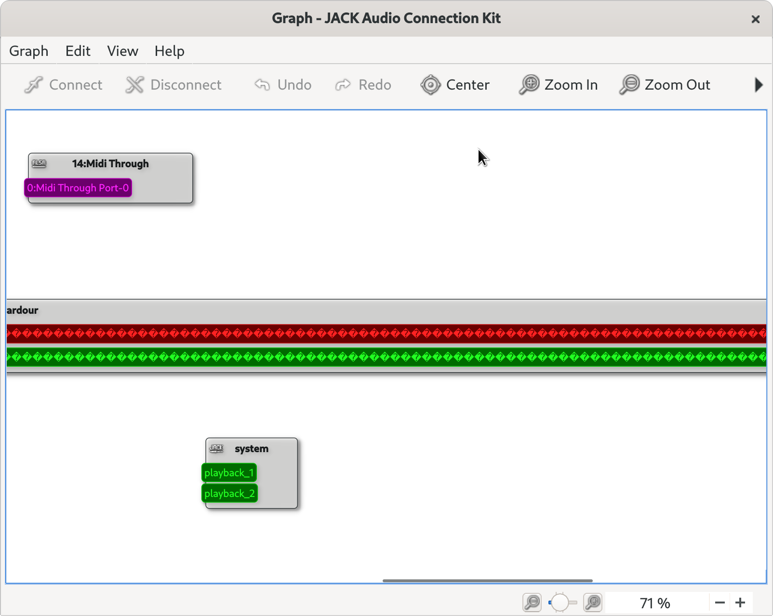Viewport: 773px width, 616px height.
Task: Select the red ardour port row
Action: tap(386, 333)
